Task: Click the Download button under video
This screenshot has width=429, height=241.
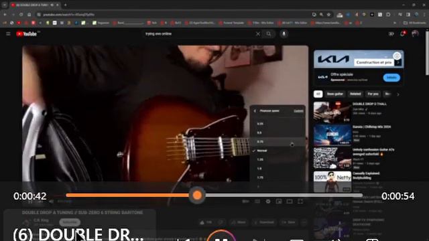Action: coord(263,222)
